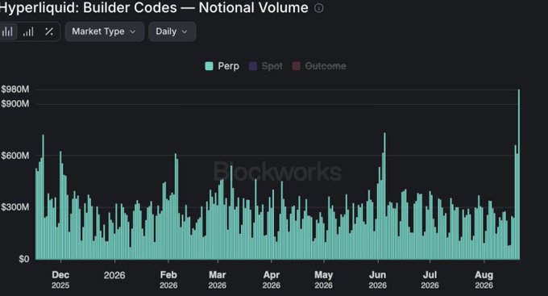Switch to the stacked bar chart icon
This screenshot has width=548, height=296.
[x=28, y=31]
